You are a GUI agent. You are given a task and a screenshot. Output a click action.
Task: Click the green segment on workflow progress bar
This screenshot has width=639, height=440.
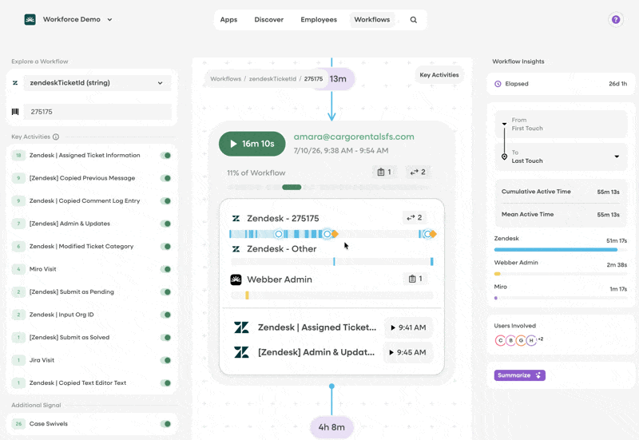[292, 188]
